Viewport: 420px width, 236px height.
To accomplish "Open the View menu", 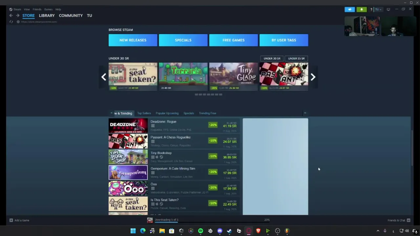I will pyautogui.click(x=27, y=9).
